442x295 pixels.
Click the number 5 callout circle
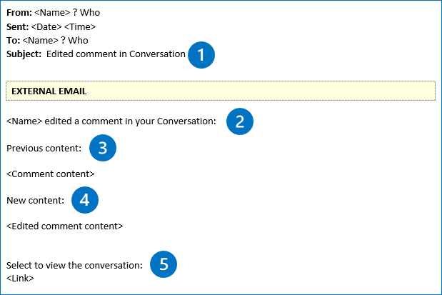click(164, 264)
